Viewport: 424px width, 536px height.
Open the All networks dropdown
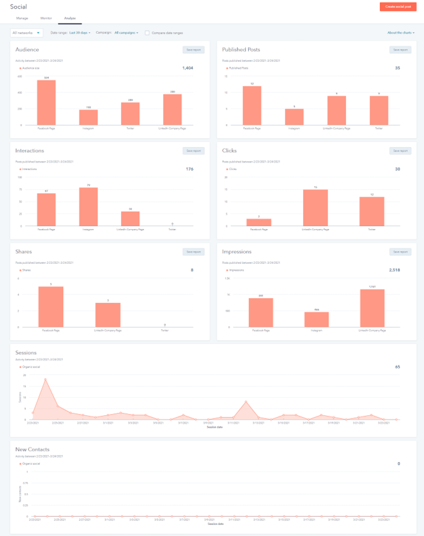point(26,32)
